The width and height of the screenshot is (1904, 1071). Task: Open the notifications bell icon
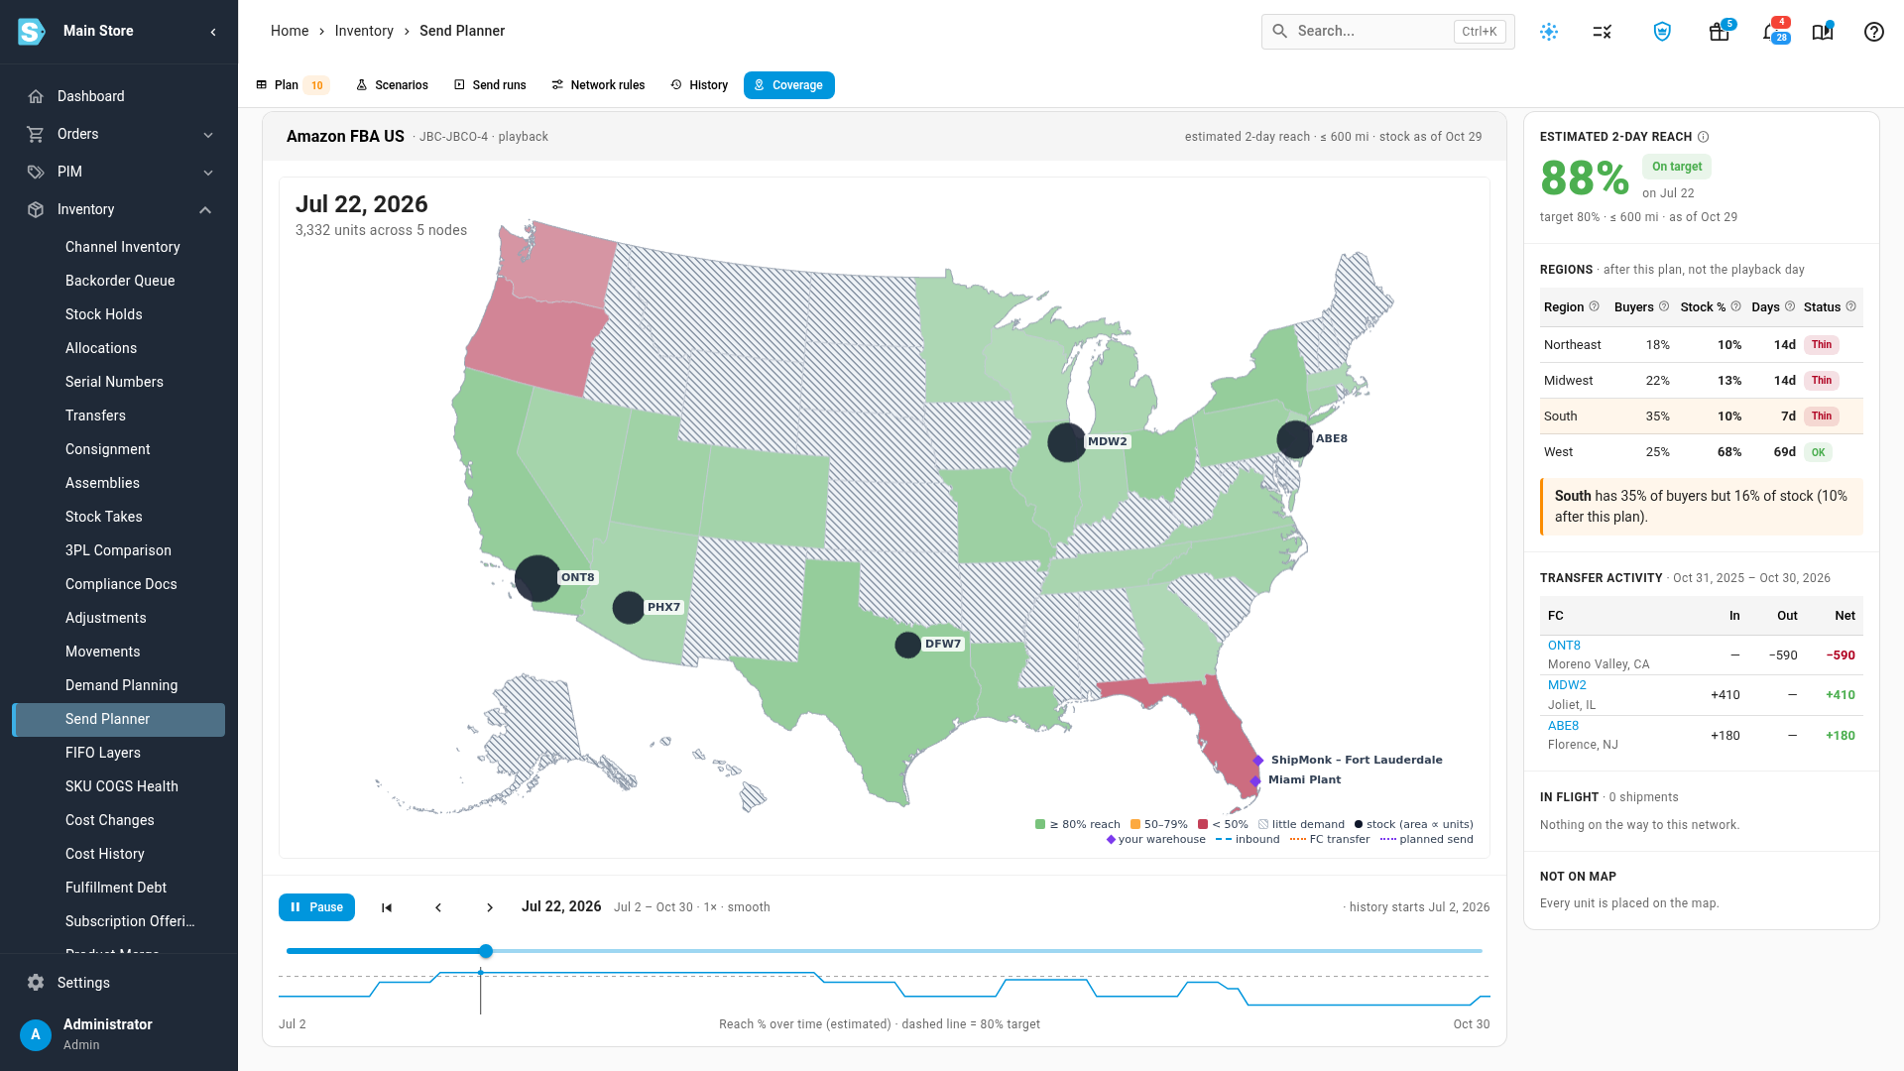pyautogui.click(x=1771, y=32)
